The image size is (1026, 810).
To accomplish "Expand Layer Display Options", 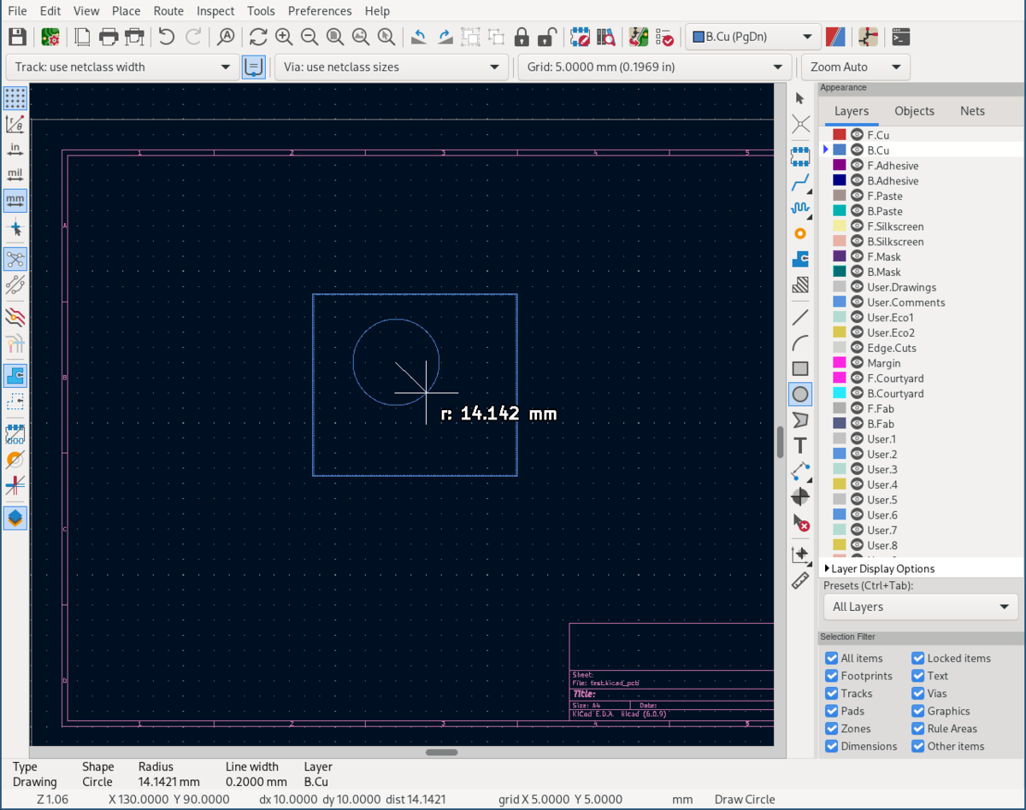I will point(882,569).
